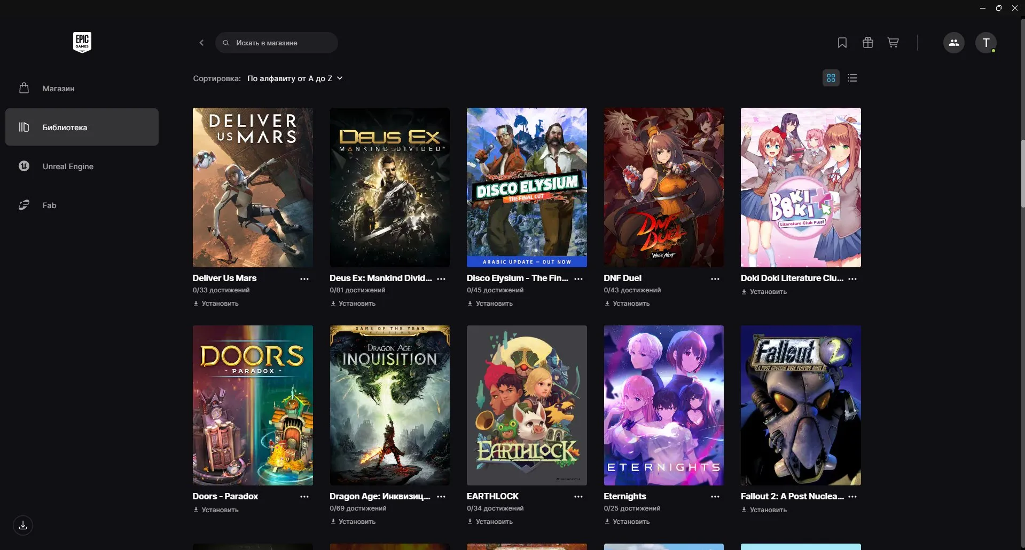Open options menu for Deliver Us Mars
Viewport: 1025px width, 550px height.
point(304,278)
